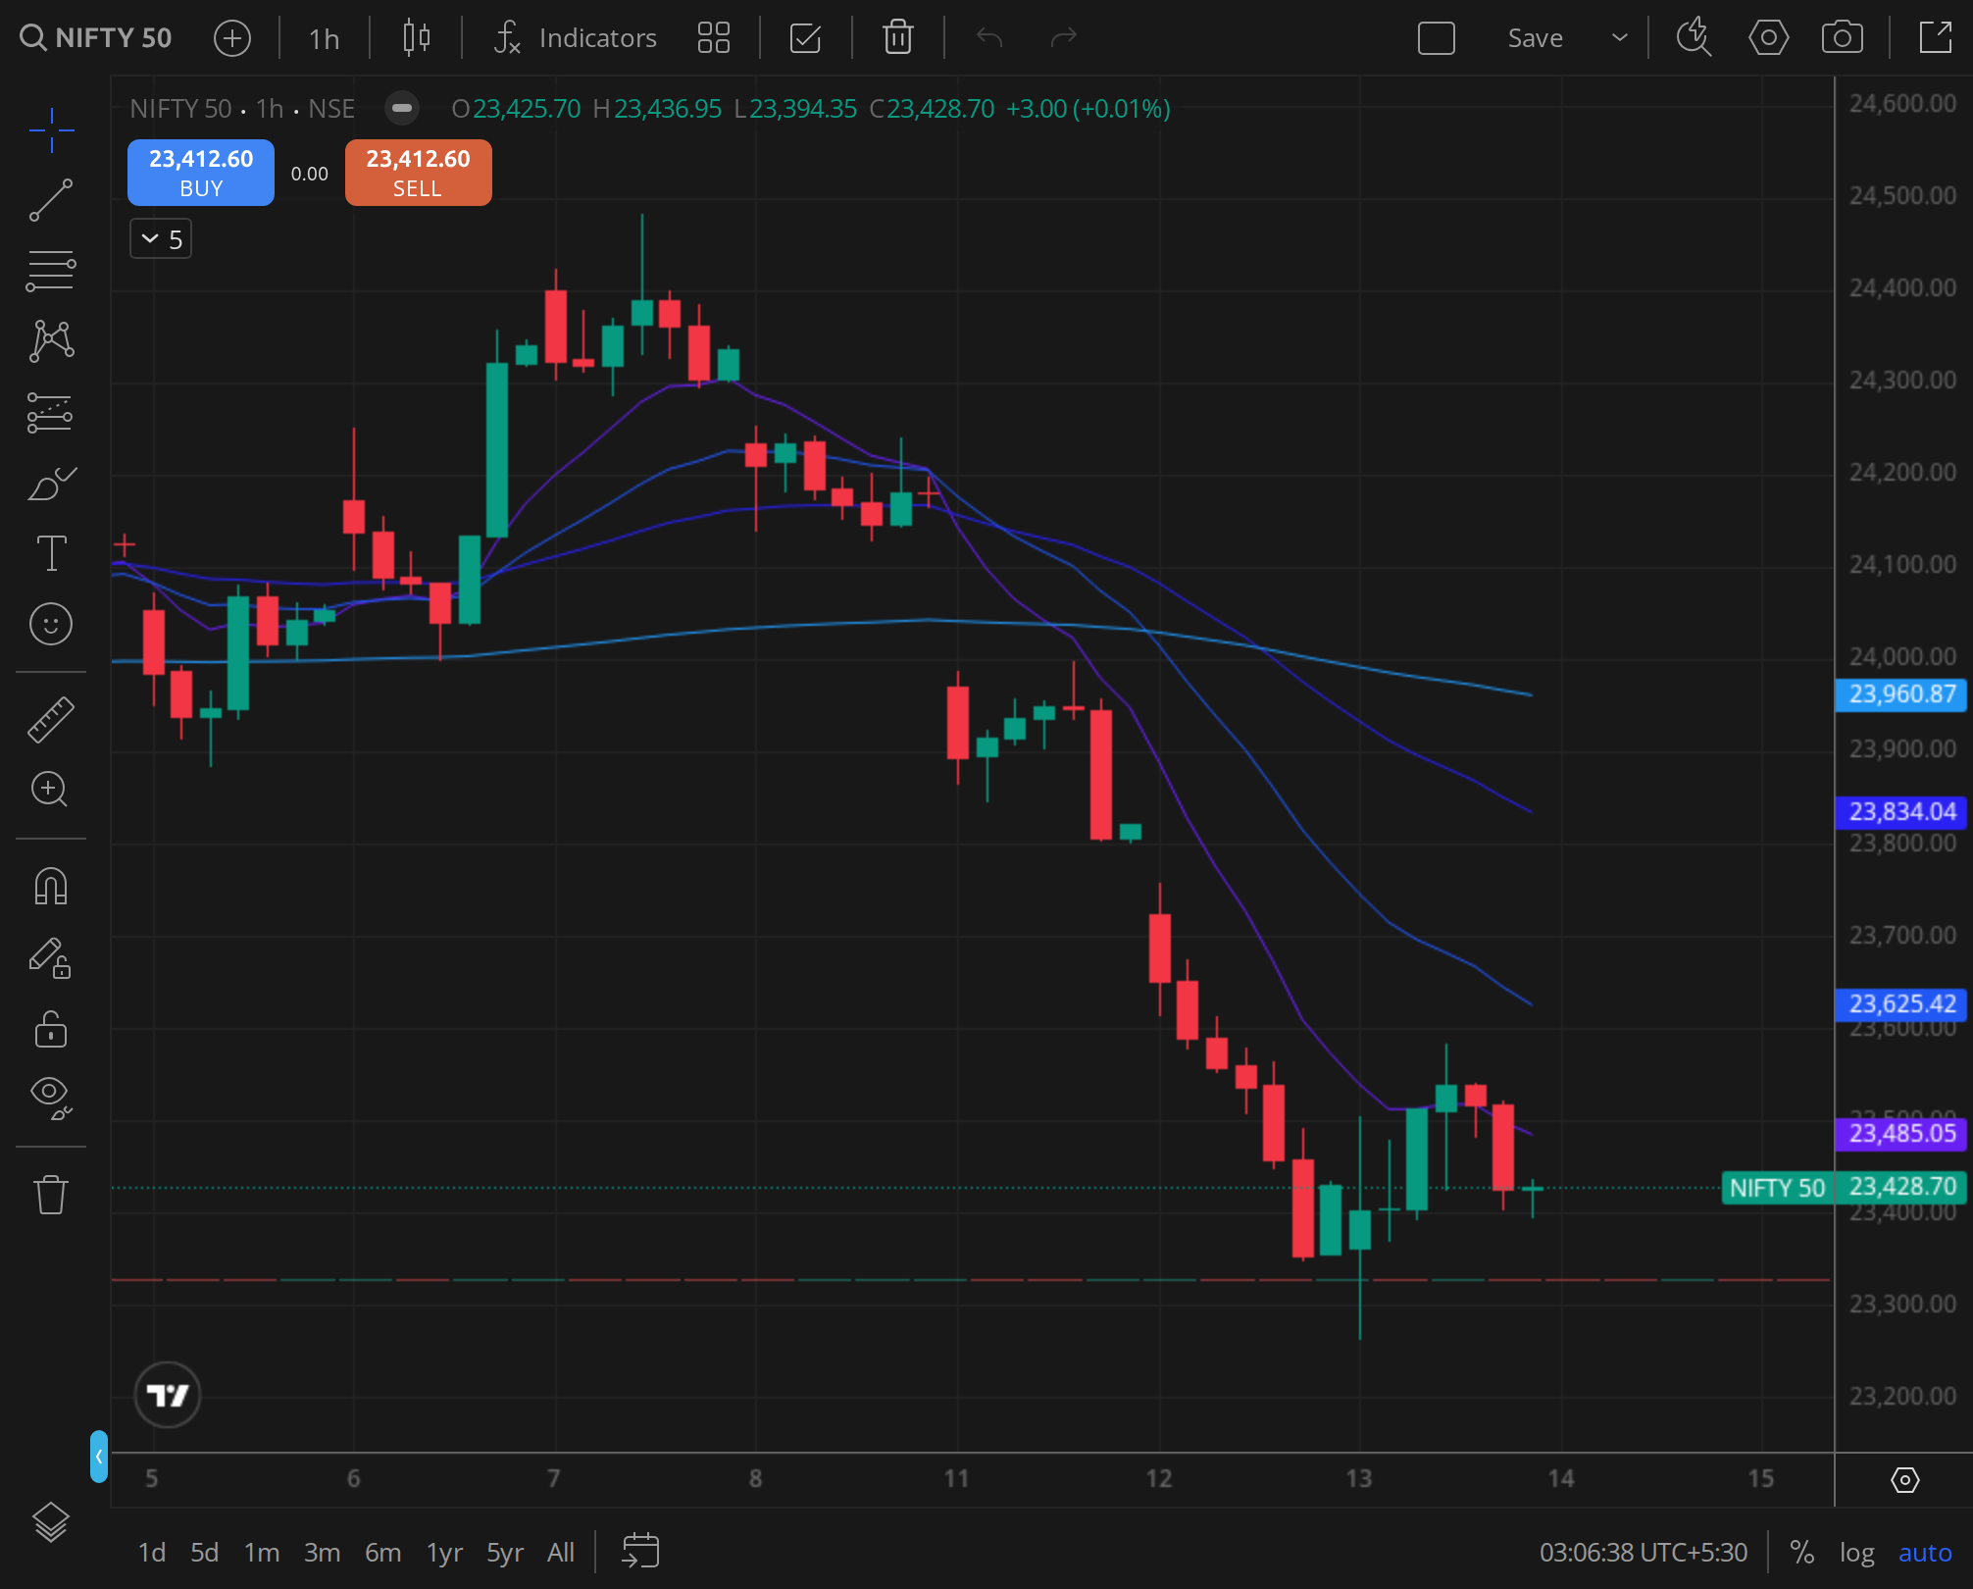Select the zoom in tool

click(51, 790)
